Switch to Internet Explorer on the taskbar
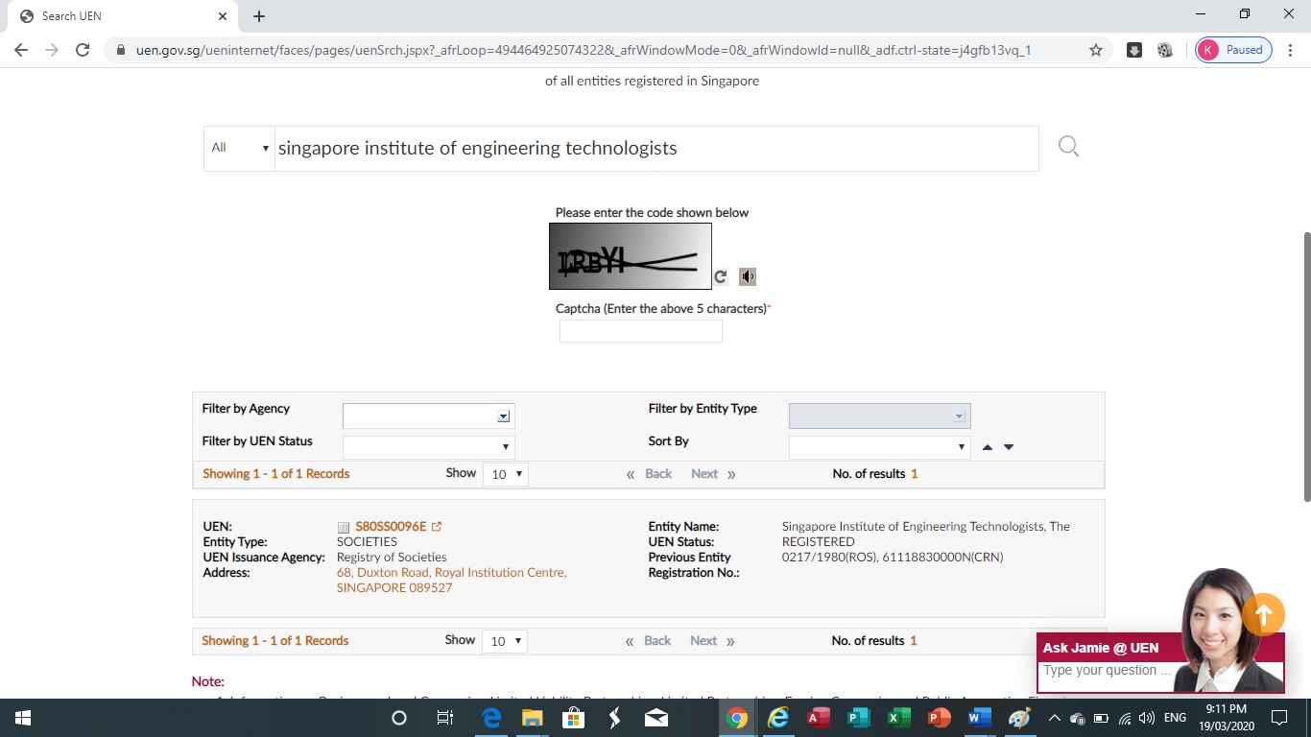1311x737 pixels. [x=777, y=718]
